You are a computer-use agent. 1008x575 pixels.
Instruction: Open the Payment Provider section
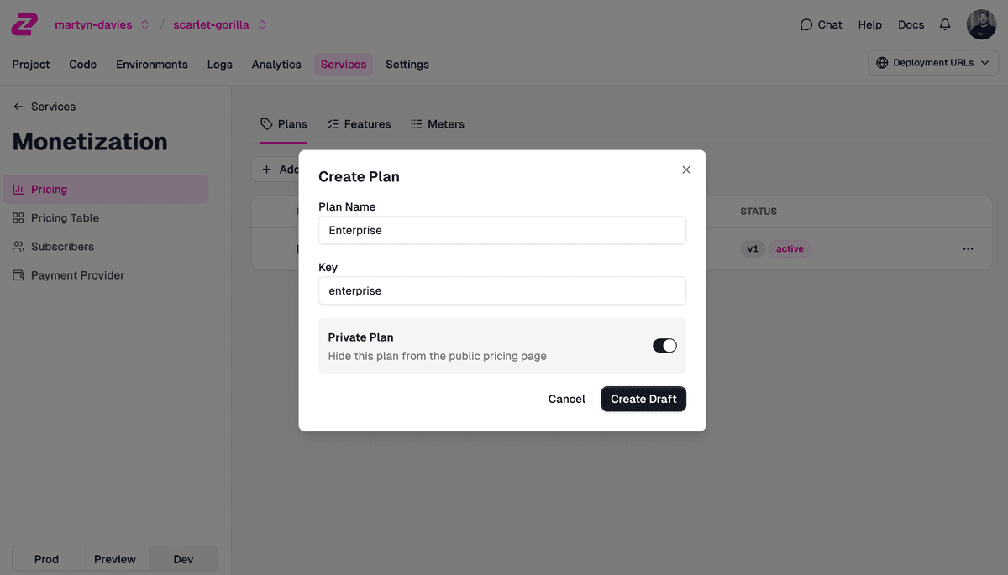click(76, 274)
